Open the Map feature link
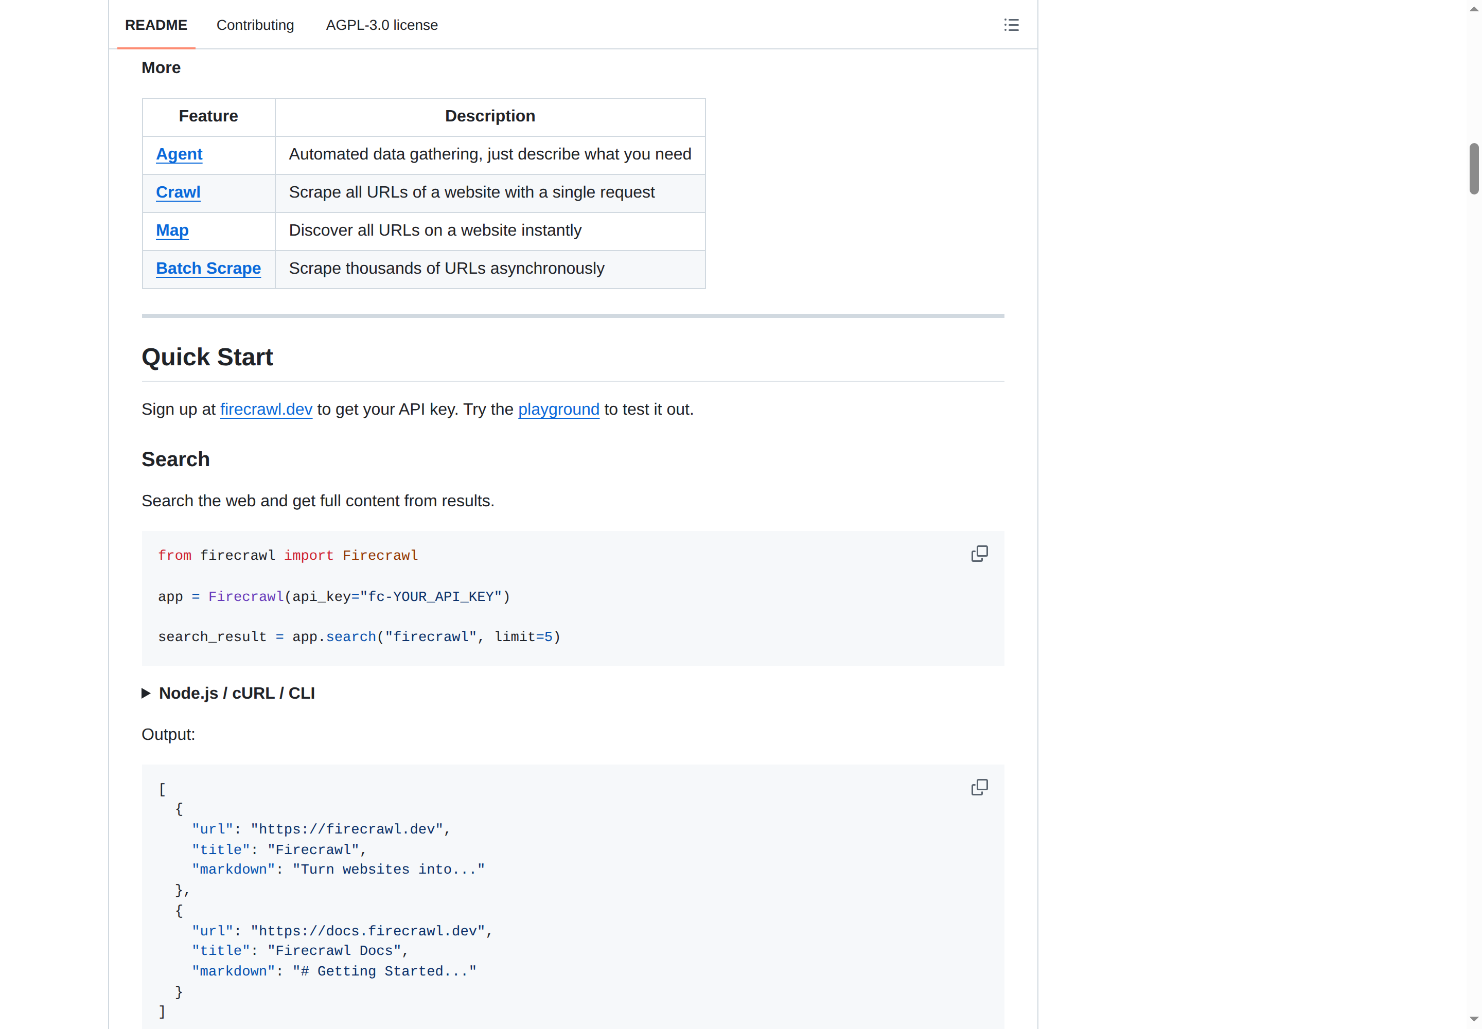The height and width of the screenshot is (1029, 1482). (172, 230)
